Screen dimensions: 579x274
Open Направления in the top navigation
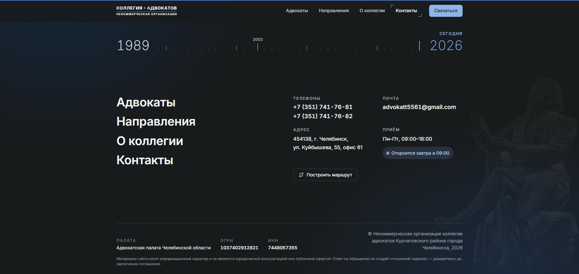[x=334, y=11]
